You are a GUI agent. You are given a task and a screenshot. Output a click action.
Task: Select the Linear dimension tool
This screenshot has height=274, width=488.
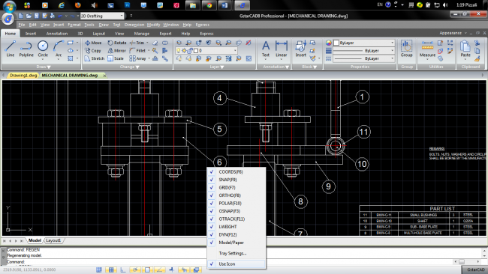281,49
